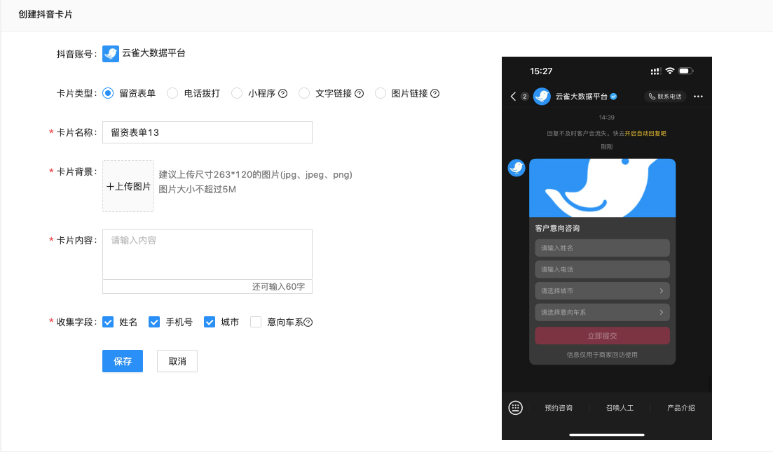Click the back chevron in preview header
Viewport: 773px width, 452px height.
click(512, 96)
